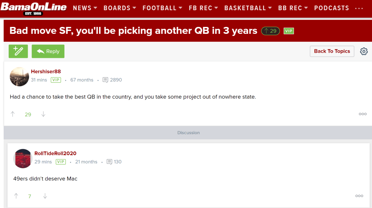Open RollTideRoll2020's profile avatar
Viewport: 372px width, 208px height.
(23, 158)
